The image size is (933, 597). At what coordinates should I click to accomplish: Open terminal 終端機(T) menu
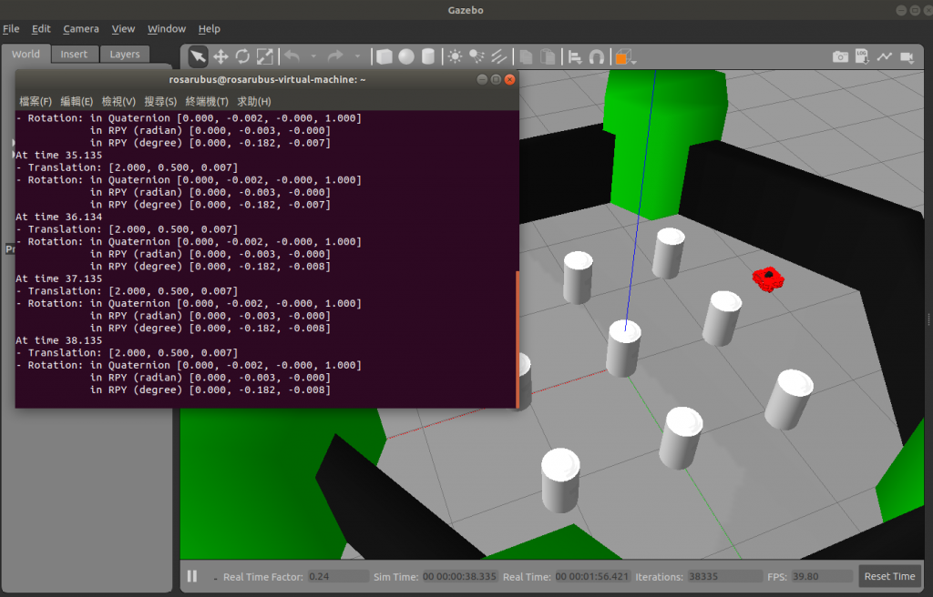click(x=207, y=101)
